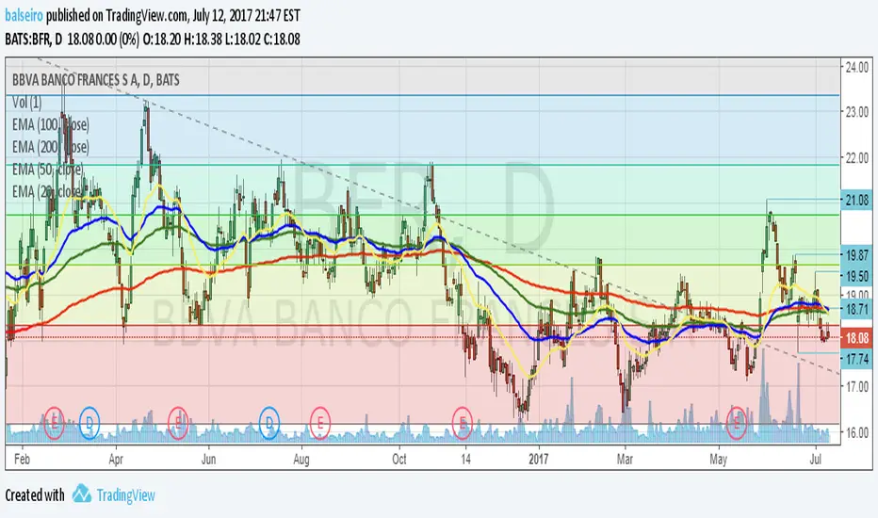Click the EMA (50, close) indicator legend
Screen dimensions: 878x518
tap(48, 170)
